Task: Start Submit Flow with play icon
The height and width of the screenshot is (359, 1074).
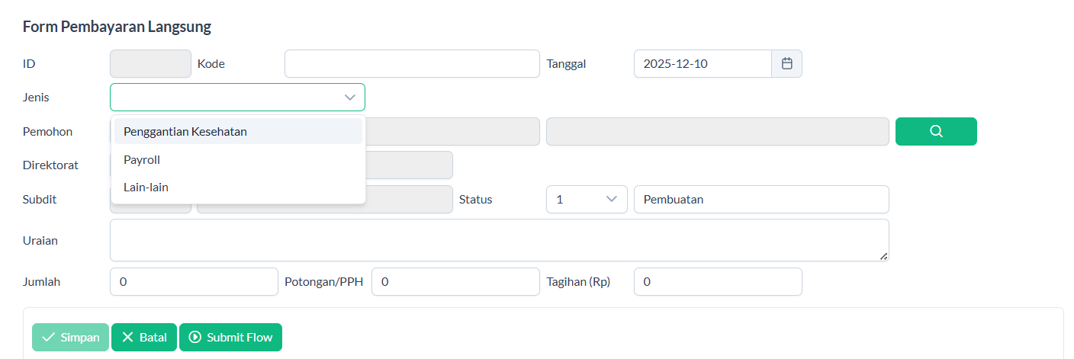Action: pyautogui.click(x=230, y=338)
